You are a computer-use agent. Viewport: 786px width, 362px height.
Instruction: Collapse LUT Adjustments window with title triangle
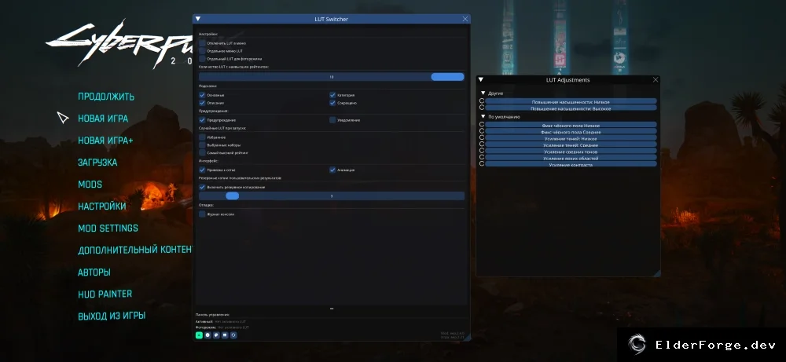tap(481, 79)
